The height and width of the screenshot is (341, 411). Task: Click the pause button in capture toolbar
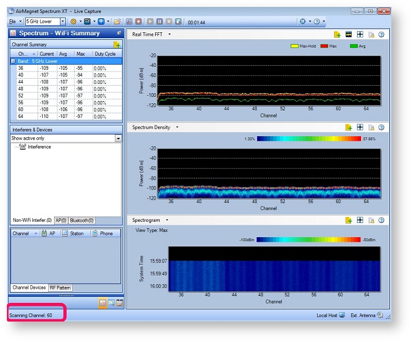[159, 22]
